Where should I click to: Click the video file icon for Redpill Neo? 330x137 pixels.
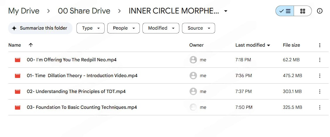tap(18, 60)
